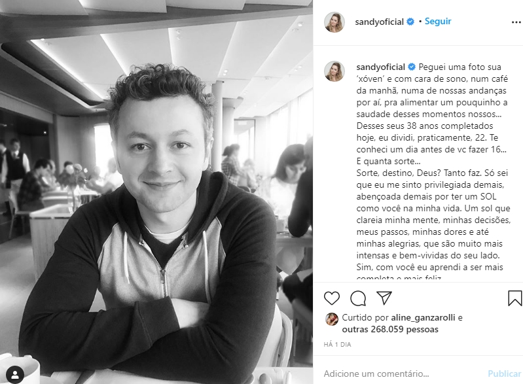Click the black and white post photo
Screen dimensions: 523x384
[156, 192]
